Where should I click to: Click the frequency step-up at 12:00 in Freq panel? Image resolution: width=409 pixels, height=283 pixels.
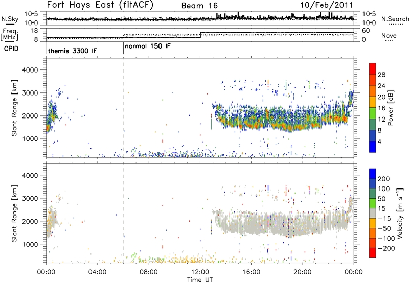[200, 35]
